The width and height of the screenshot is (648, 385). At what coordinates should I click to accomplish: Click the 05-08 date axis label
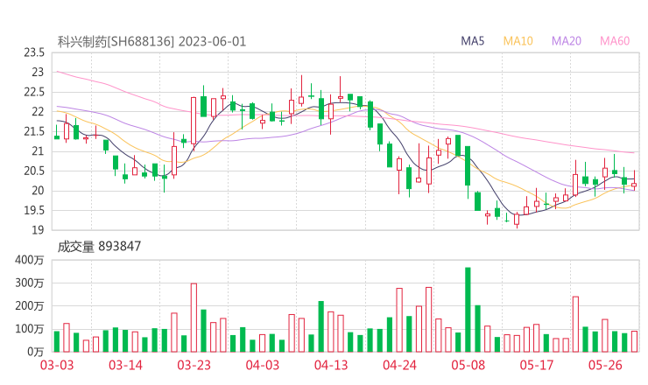point(468,365)
